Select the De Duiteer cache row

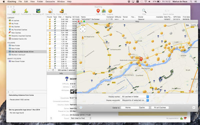point(118,19)
